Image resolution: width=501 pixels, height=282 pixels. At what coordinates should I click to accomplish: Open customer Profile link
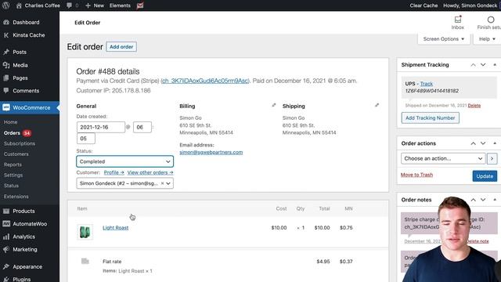(114, 172)
